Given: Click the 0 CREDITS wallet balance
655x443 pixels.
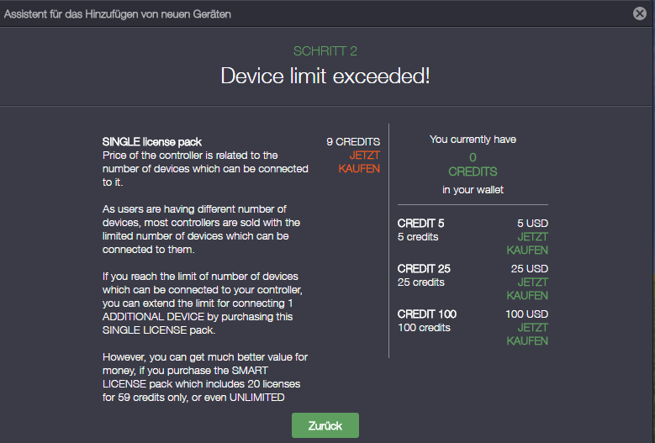Looking at the screenshot, I should point(473,164).
